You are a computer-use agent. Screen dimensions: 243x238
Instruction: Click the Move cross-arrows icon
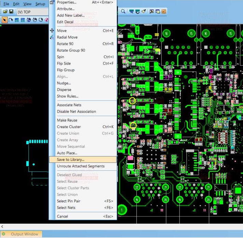(x=52, y=30)
